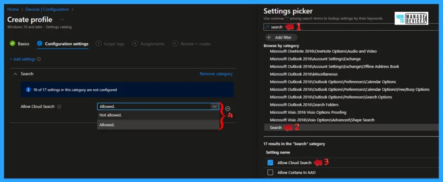Click the plus icon on Add filter
The width and height of the screenshot is (443, 182).
click(x=269, y=38)
